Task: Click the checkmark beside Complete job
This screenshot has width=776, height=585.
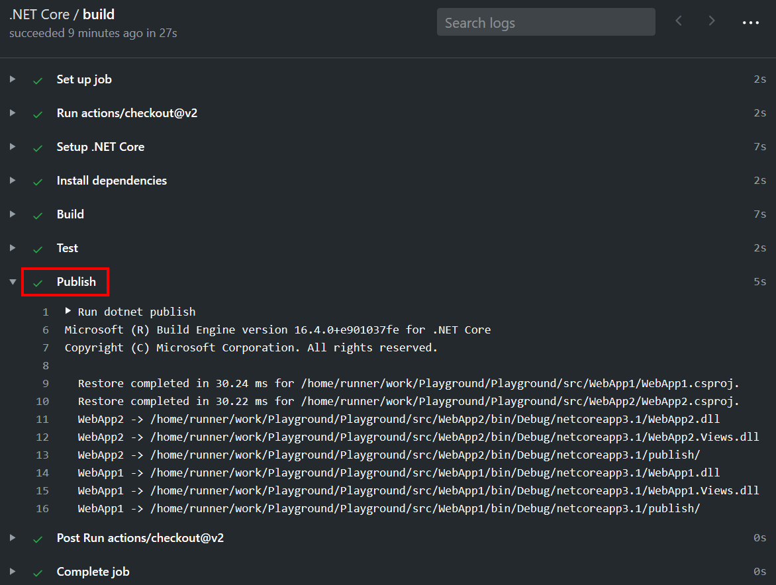Action: (x=38, y=572)
